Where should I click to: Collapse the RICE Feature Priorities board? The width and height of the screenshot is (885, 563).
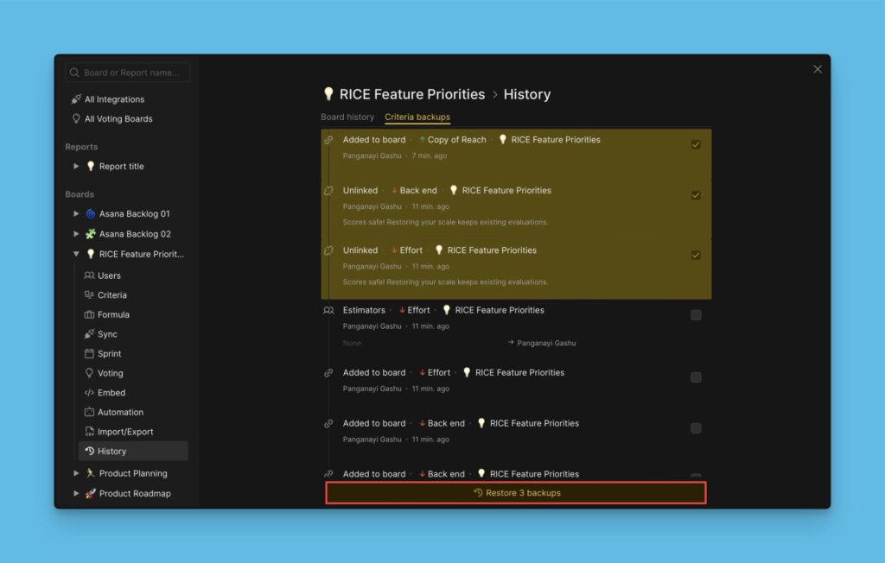coord(76,253)
